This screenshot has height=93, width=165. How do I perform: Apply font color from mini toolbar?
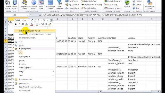[32, 24]
